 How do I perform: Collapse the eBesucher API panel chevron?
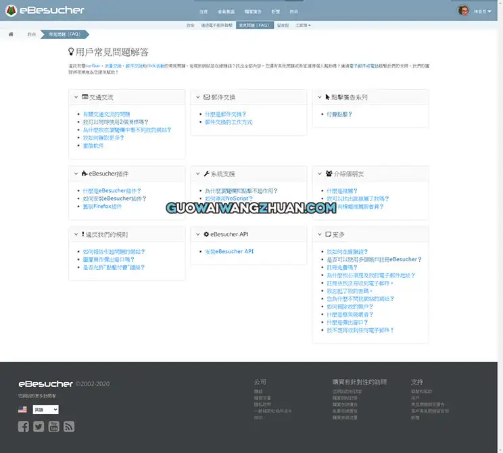[x=198, y=234]
